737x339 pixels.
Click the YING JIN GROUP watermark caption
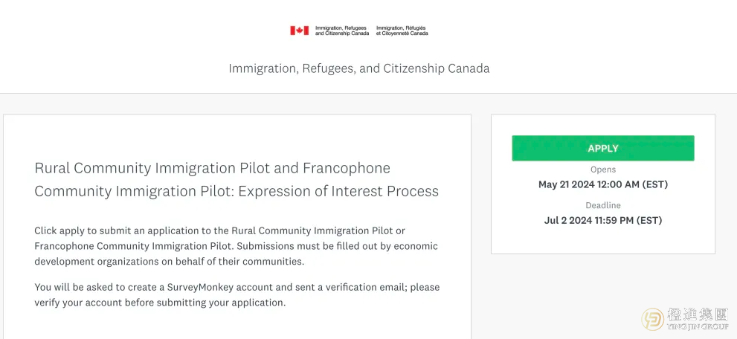(698, 326)
